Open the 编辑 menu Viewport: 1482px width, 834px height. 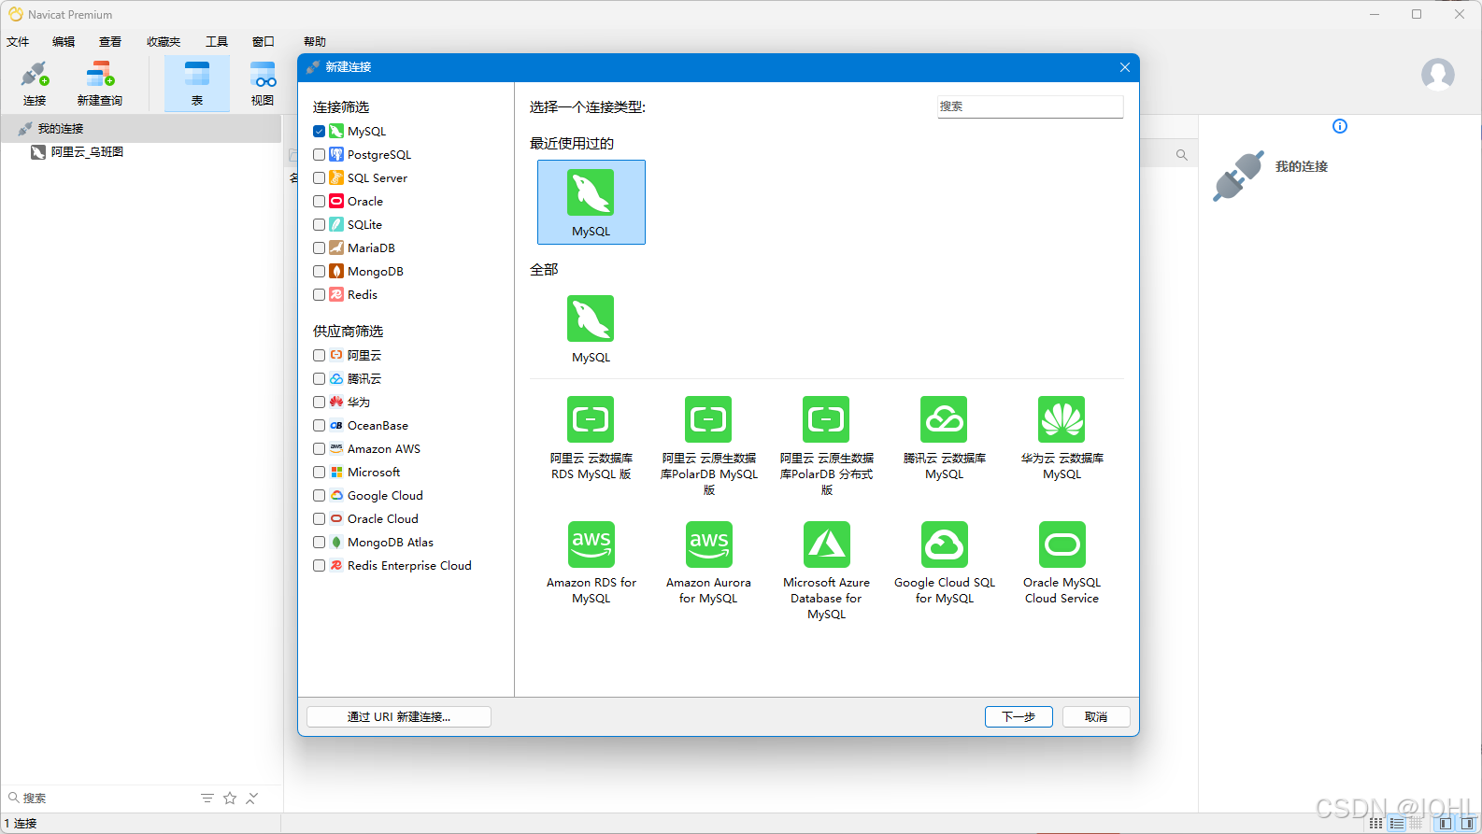(x=64, y=42)
